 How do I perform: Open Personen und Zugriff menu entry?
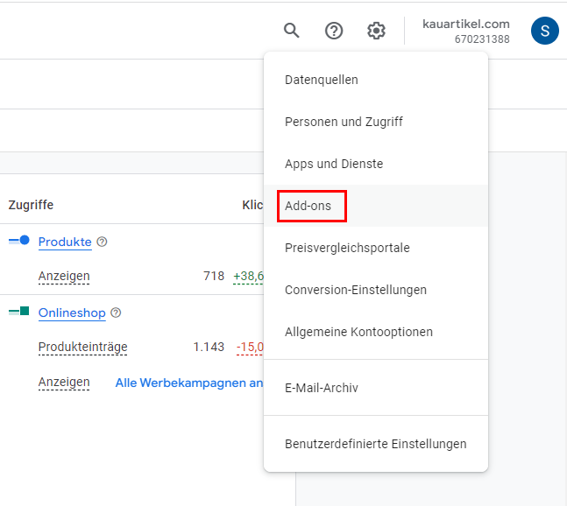(344, 122)
